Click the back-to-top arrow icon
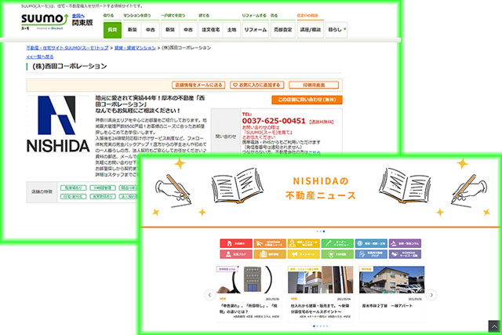 [x=493, y=326]
